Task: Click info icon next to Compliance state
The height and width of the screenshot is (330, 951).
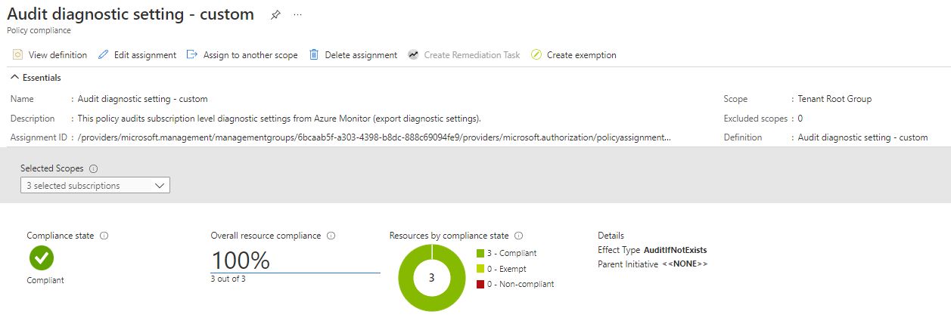Action: [x=104, y=236]
